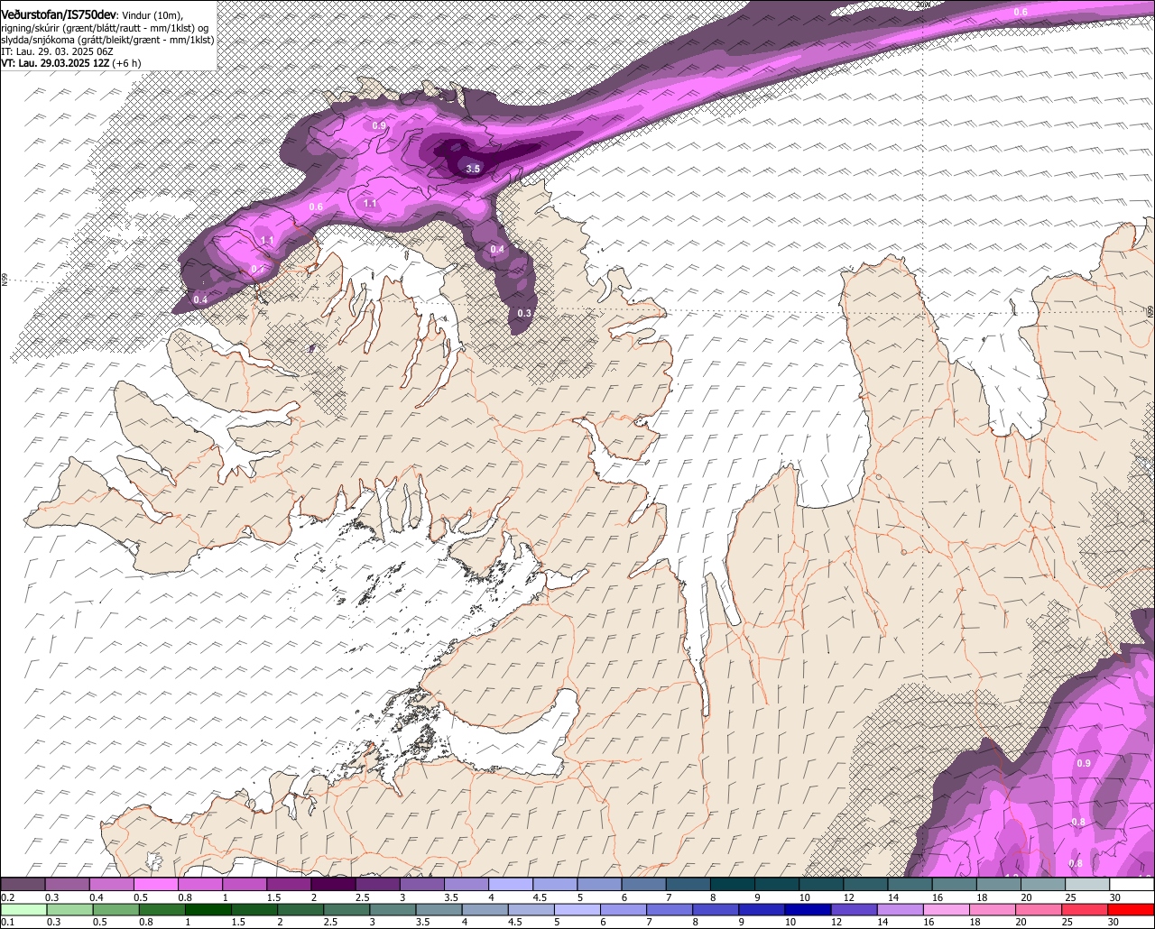Pick the bottom-row swatch starting at 4
The height and width of the screenshot is (929, 1155).
tap(485, 910)
